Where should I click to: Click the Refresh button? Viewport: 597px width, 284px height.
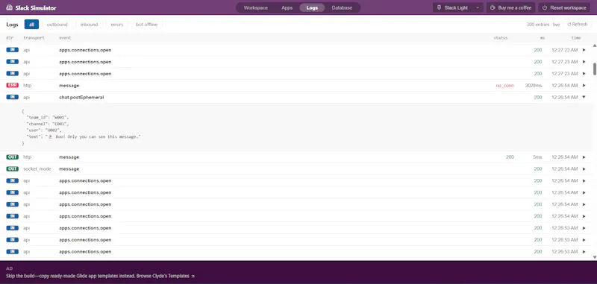click(577, 25)
